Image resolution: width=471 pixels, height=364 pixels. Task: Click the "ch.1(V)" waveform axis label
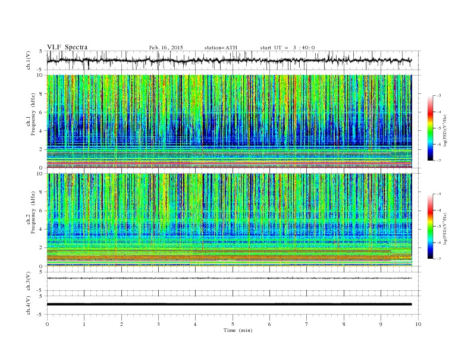tap(28, 60)
